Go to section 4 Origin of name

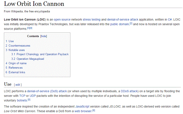pos(16,63)
